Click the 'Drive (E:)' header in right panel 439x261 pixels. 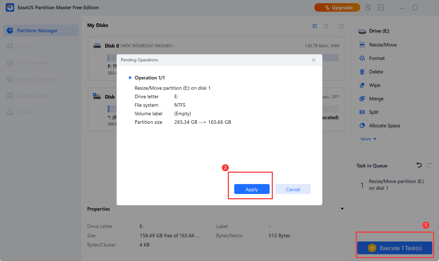click(x=379, y=31)
